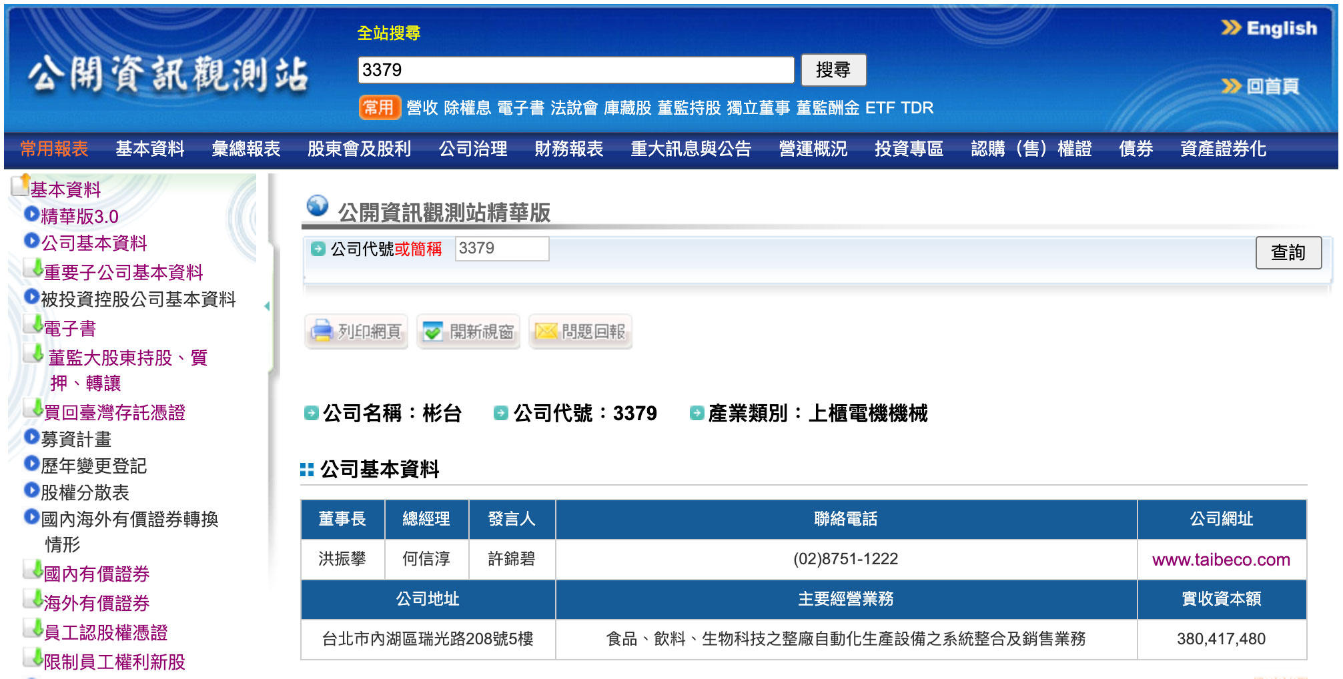This screenshot has width=1343, height=679.
Task: Expand 買回臺灣存託憑證 section
Action: [x=114, y=413]
